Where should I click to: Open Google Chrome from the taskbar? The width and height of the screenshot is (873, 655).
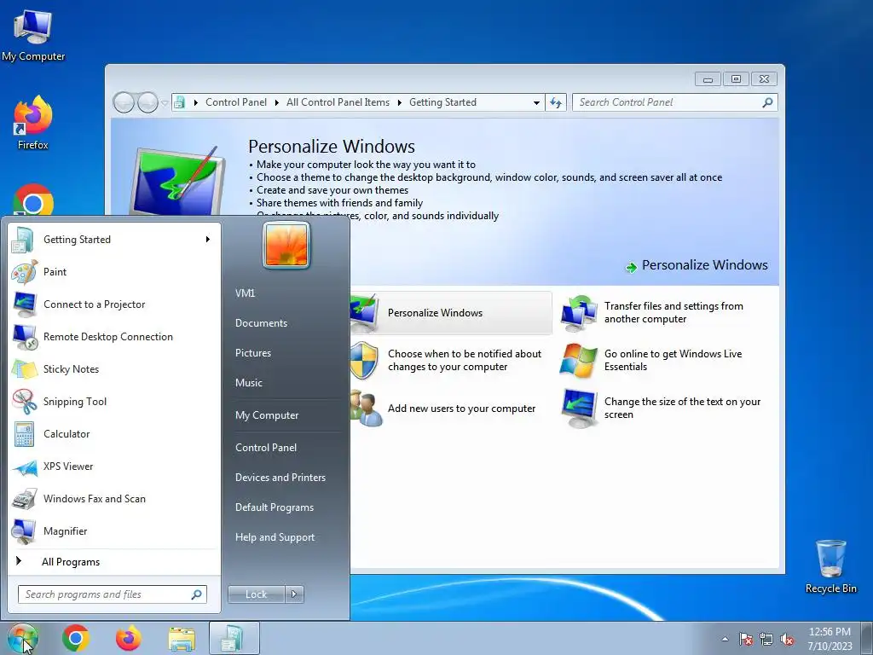[x=76, y=638]
